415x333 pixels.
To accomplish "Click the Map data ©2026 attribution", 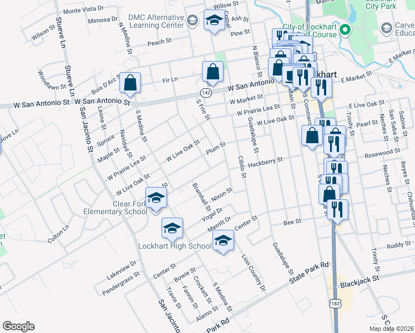I will point(391,329).
